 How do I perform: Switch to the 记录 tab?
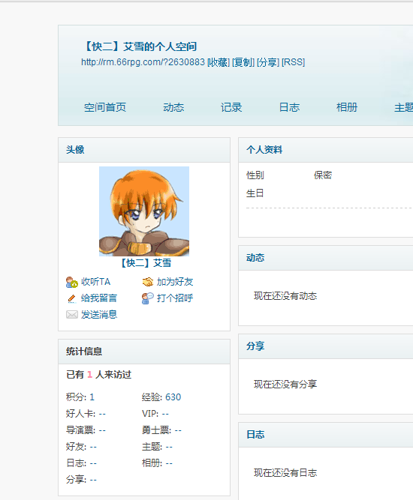[x=231, y=107]
